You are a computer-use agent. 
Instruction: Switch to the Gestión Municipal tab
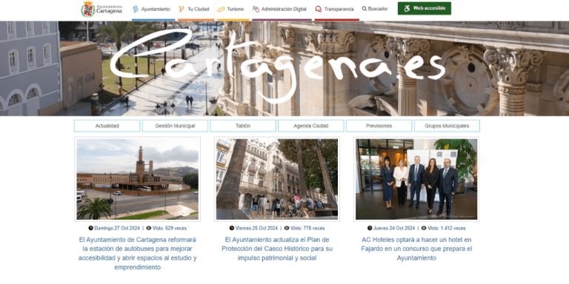click(x=175, y=126)
